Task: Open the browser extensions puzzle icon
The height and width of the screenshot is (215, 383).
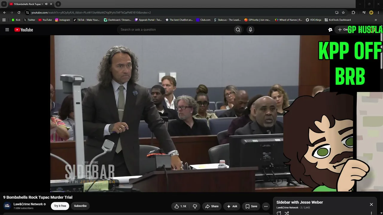Action: [x=353, y=13]
